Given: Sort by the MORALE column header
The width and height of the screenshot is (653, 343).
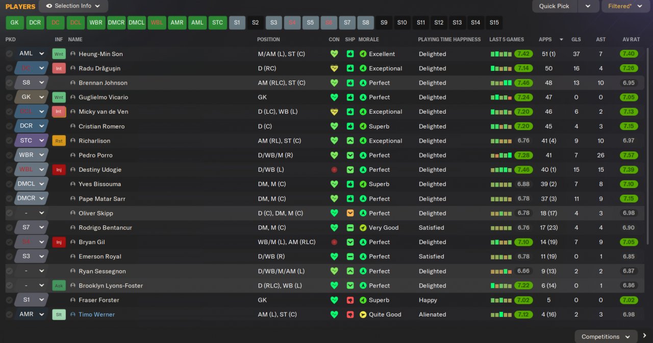Looking at the screenshot, I should [x=369, y=39].
